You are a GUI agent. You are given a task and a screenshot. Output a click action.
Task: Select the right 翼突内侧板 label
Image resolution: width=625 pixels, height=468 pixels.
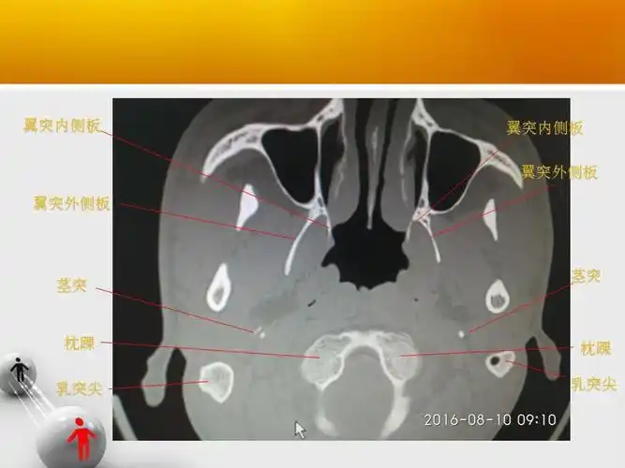[x=544, y=127]
